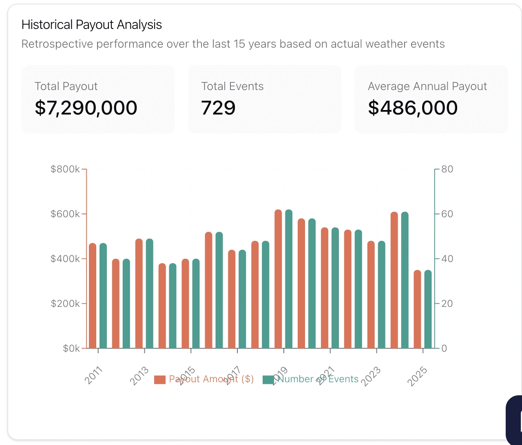Click the 2013 x-axis year label
The width and height of the screenshot is (522, 445).
click(139, 376)
